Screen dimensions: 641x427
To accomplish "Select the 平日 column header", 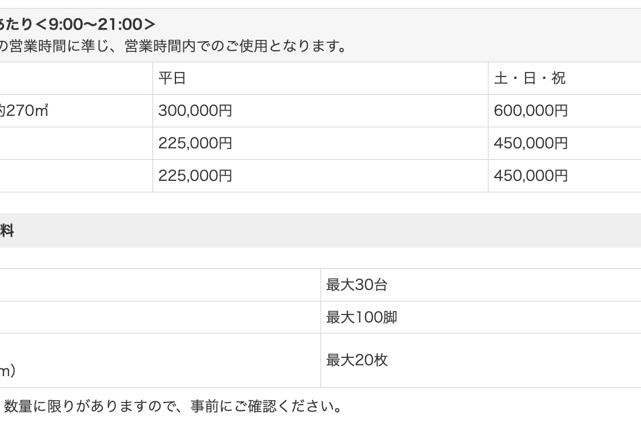I will click(x=173, y=78).
